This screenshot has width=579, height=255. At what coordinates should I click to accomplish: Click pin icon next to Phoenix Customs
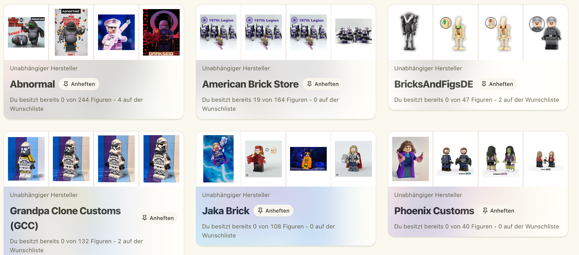[x=485, y=210]
